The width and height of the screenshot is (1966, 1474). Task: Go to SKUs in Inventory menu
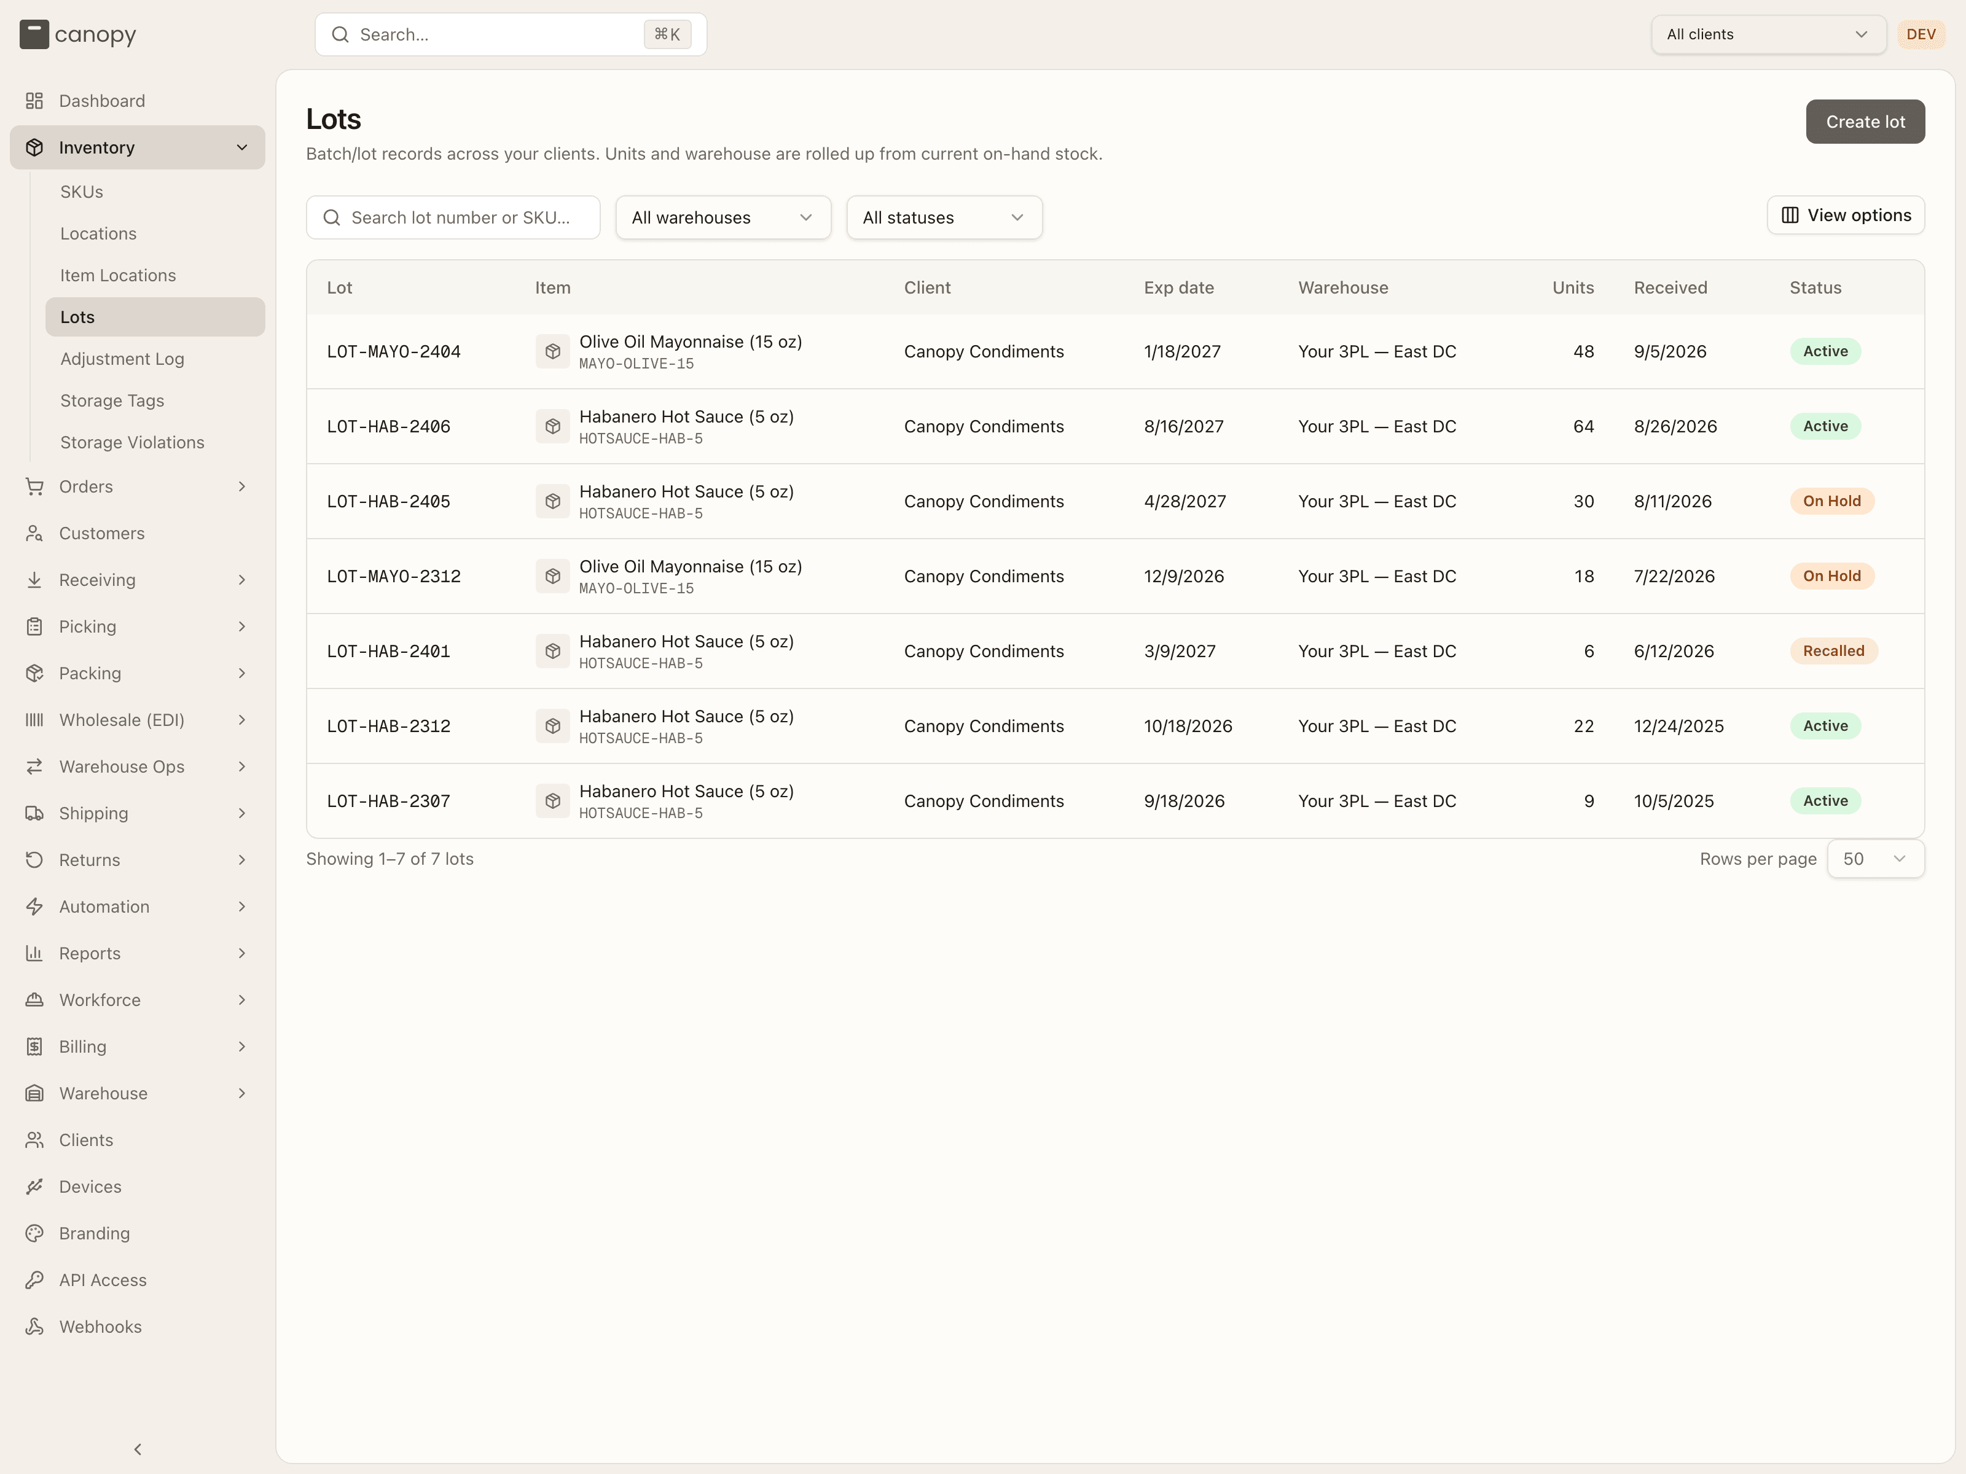click(82, 192)
